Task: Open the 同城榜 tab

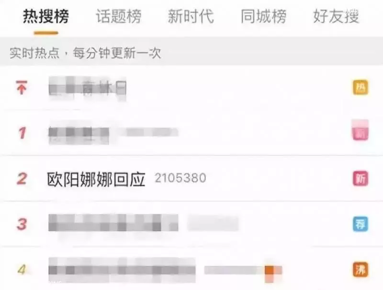Action: click(263, 16)
